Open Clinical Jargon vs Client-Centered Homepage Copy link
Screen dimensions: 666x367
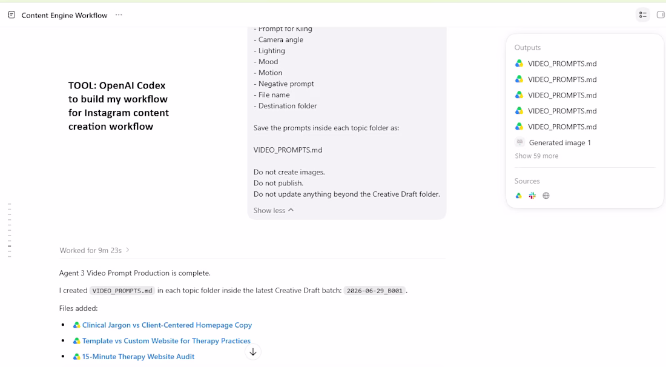pos(167,325)
